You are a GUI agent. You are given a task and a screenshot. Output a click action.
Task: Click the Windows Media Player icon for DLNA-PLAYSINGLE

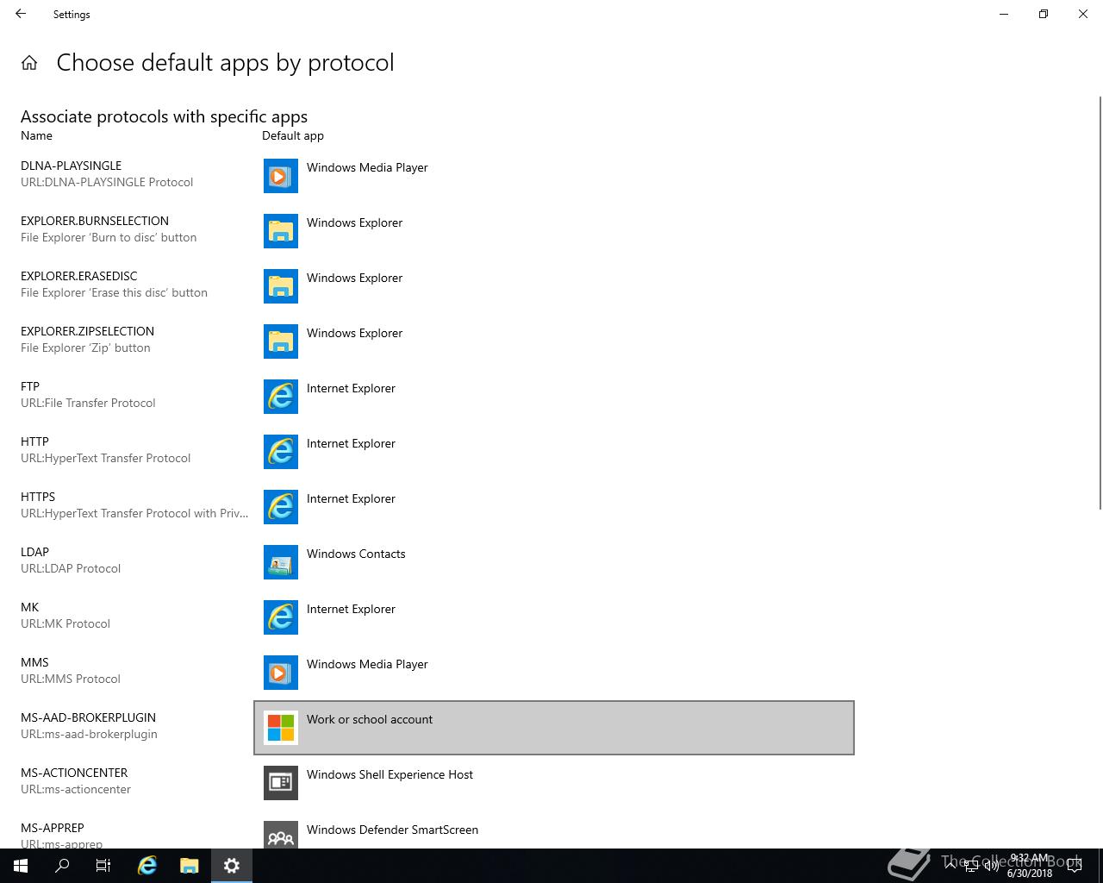[281, 176]
